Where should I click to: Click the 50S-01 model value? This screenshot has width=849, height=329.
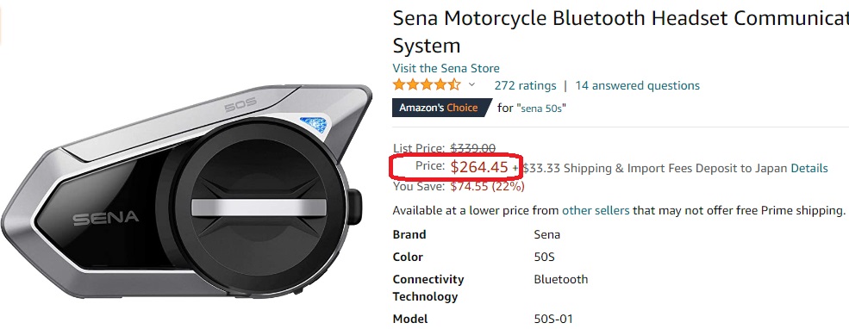pyautogui.click(x=553, y=319)
